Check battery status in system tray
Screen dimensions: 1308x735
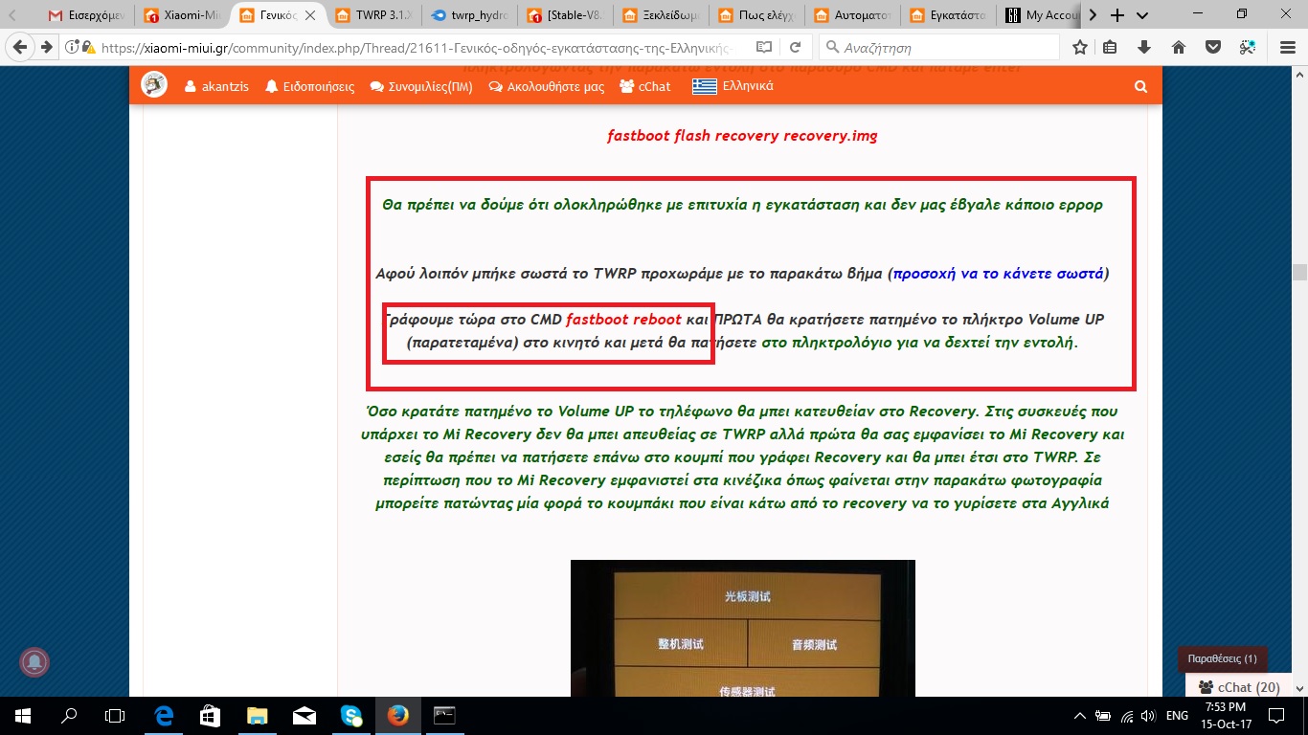(1104, 716)
